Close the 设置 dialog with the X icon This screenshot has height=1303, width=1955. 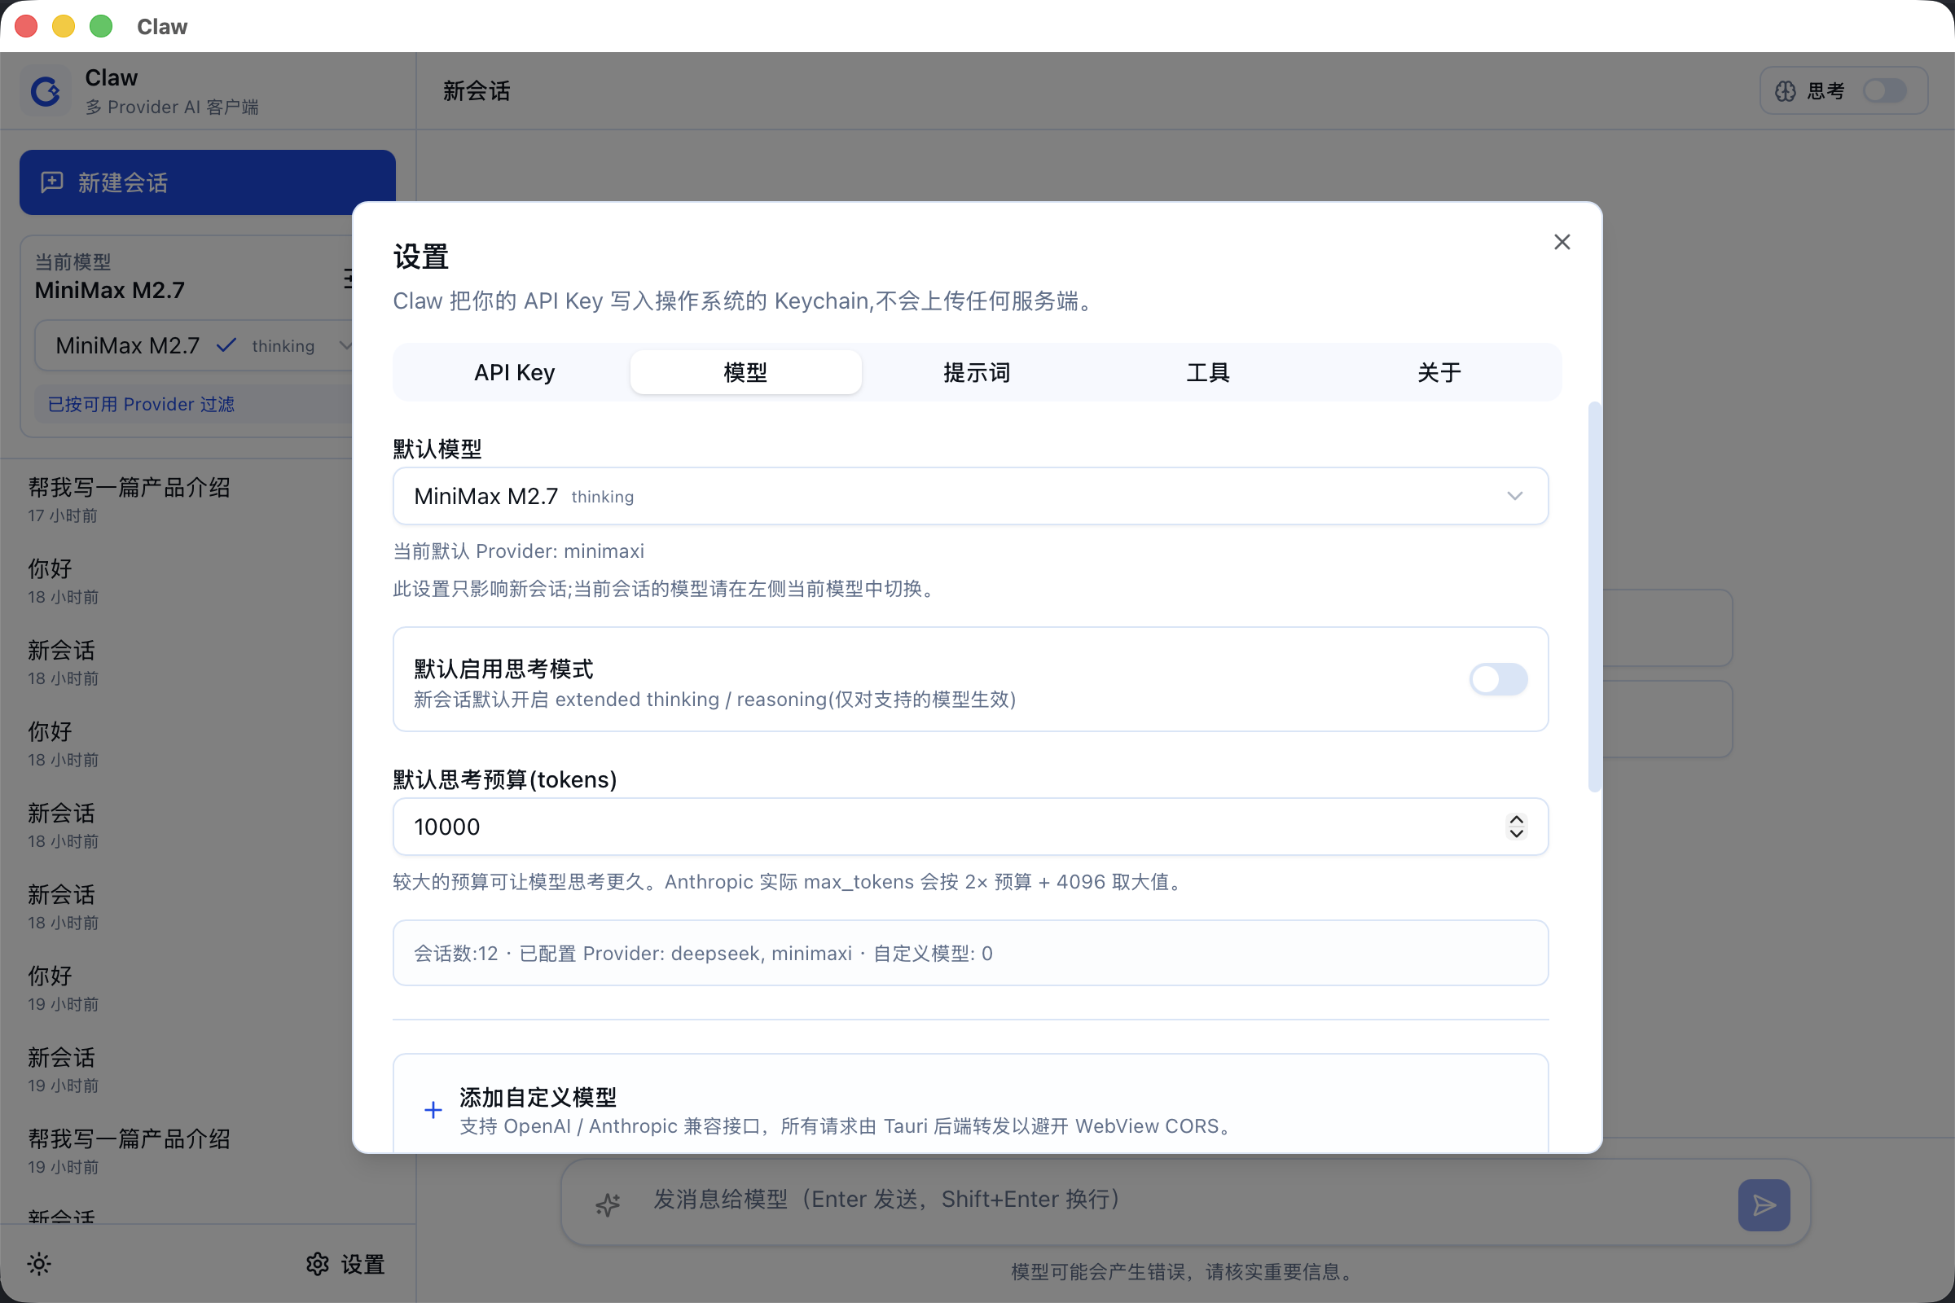(x=1562, y=242)
